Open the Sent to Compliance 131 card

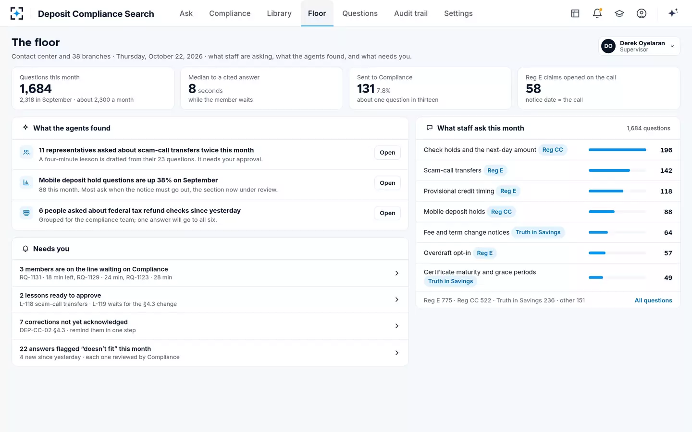click(430, 88)
